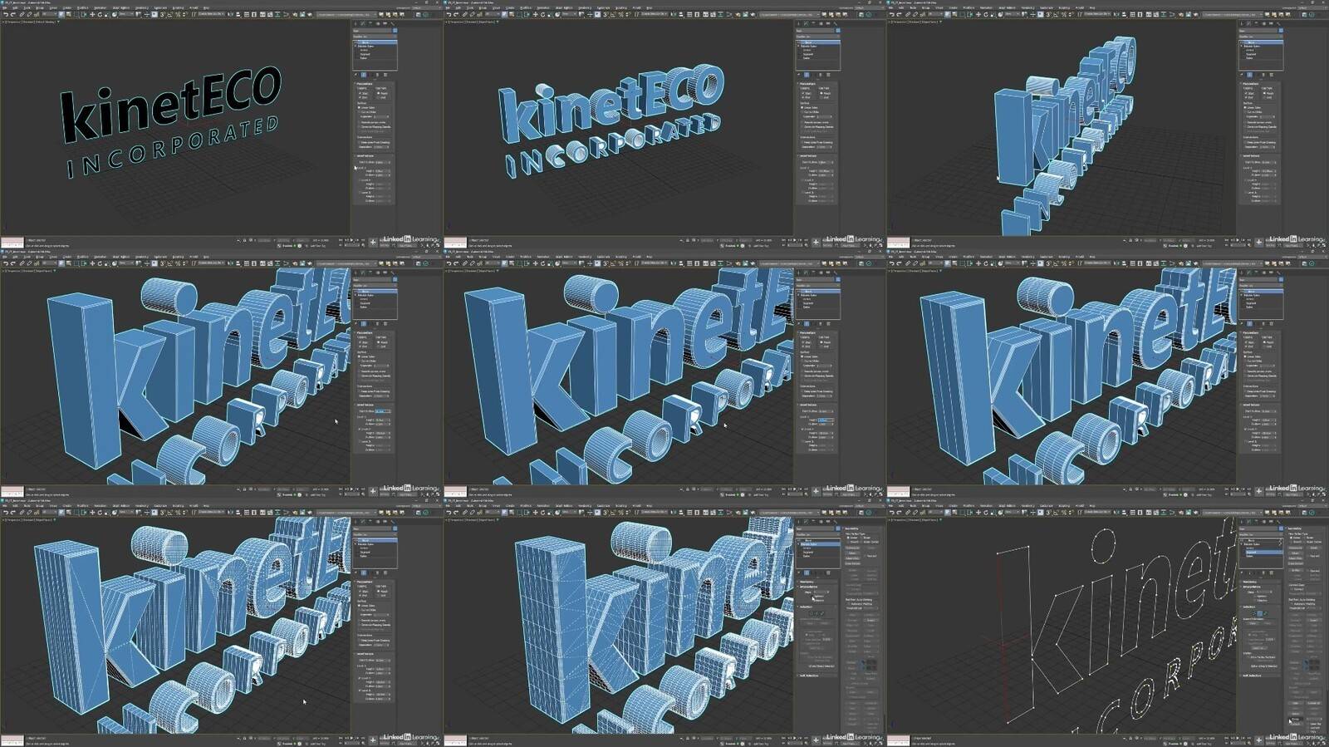Click Break button in white-outline spline frame
Screen dimensions: 1329x747
1314,548
